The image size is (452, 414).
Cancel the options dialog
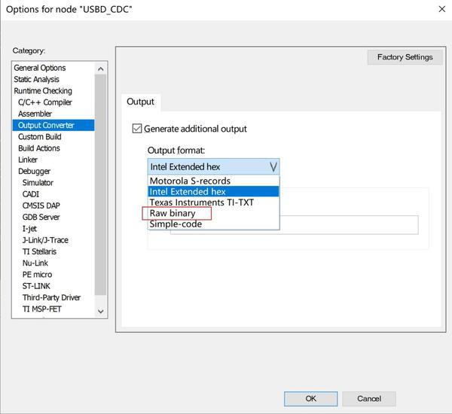click(x=368, y=399)
